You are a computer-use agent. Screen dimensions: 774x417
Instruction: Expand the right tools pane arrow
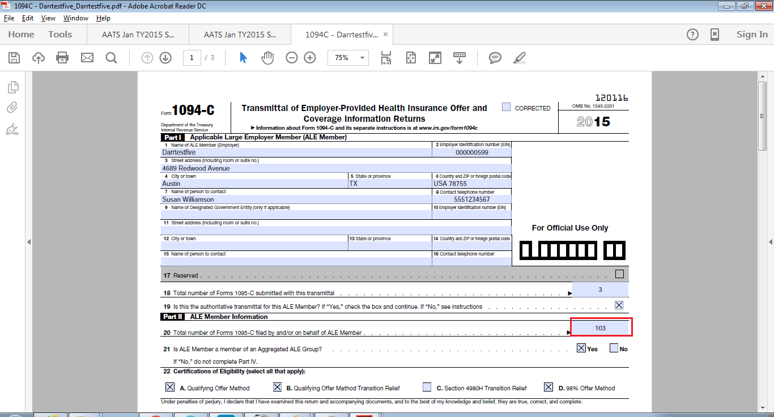point(770,242)
